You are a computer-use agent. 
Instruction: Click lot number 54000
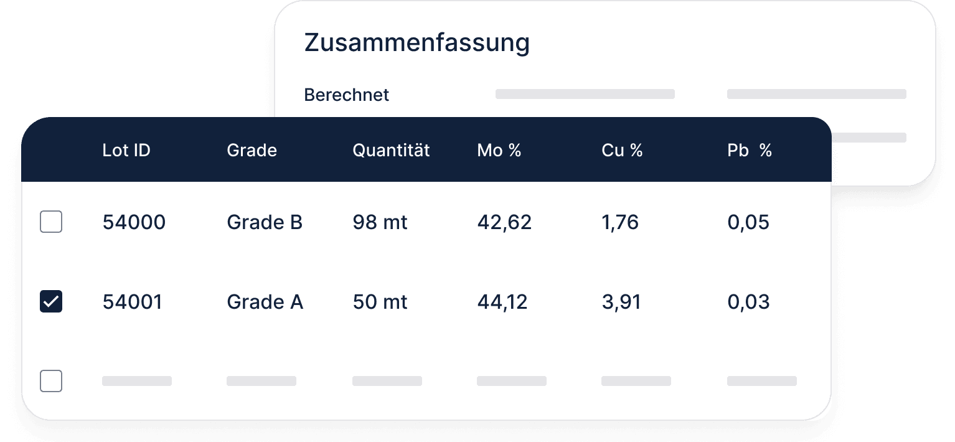(134, 222)
